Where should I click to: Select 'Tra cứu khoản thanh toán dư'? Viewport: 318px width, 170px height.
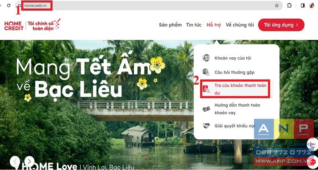235,89
